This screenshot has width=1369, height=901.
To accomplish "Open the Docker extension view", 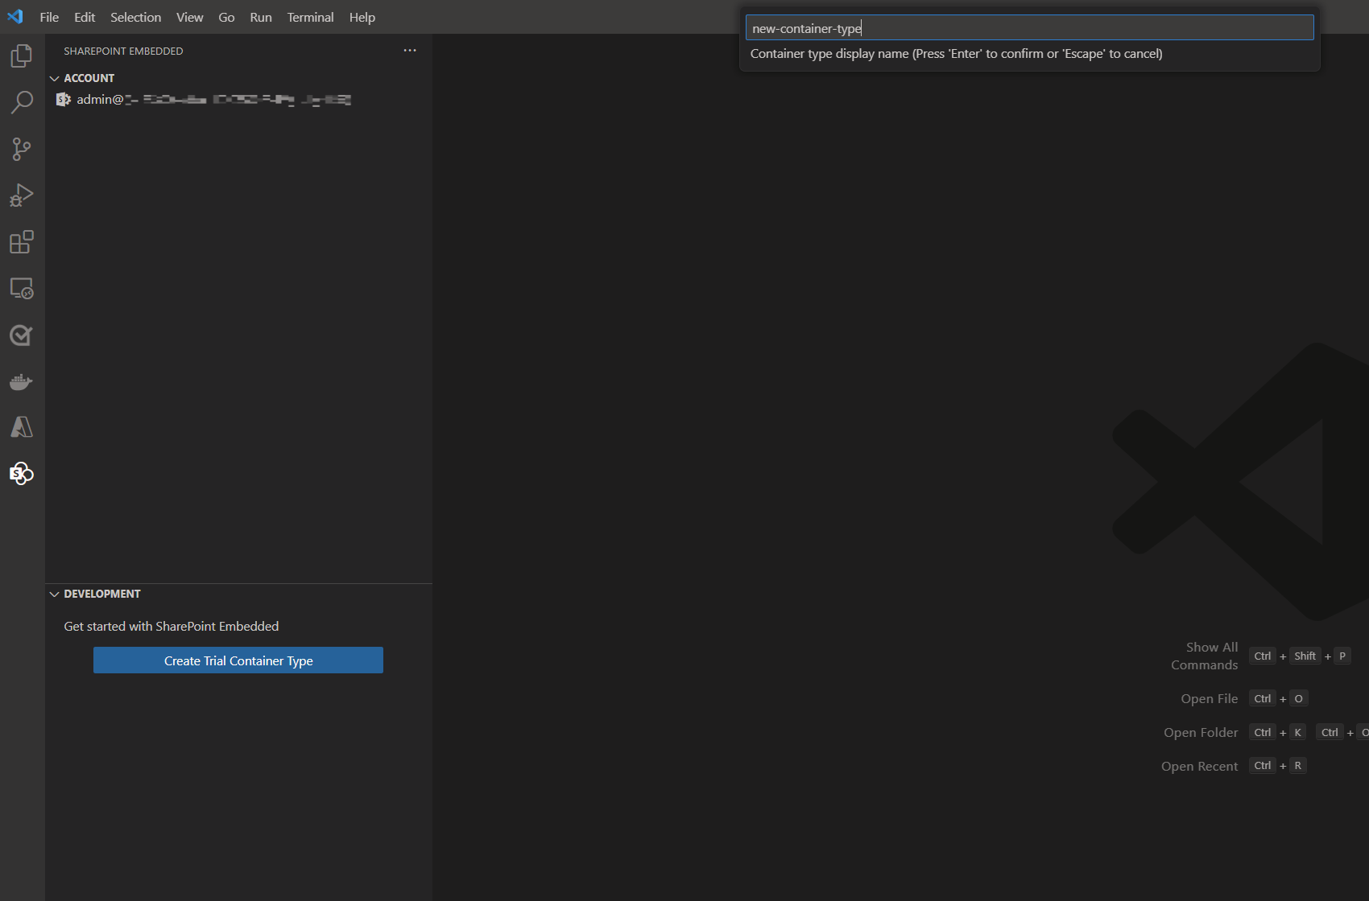I will click(21, 381).
